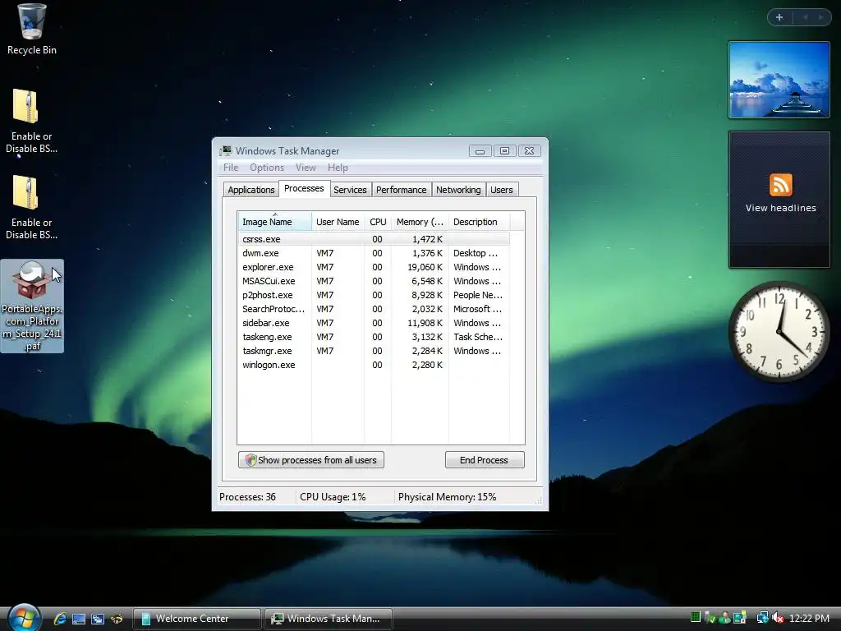Open the Recycle Bin desktop icon

point(31,30)
